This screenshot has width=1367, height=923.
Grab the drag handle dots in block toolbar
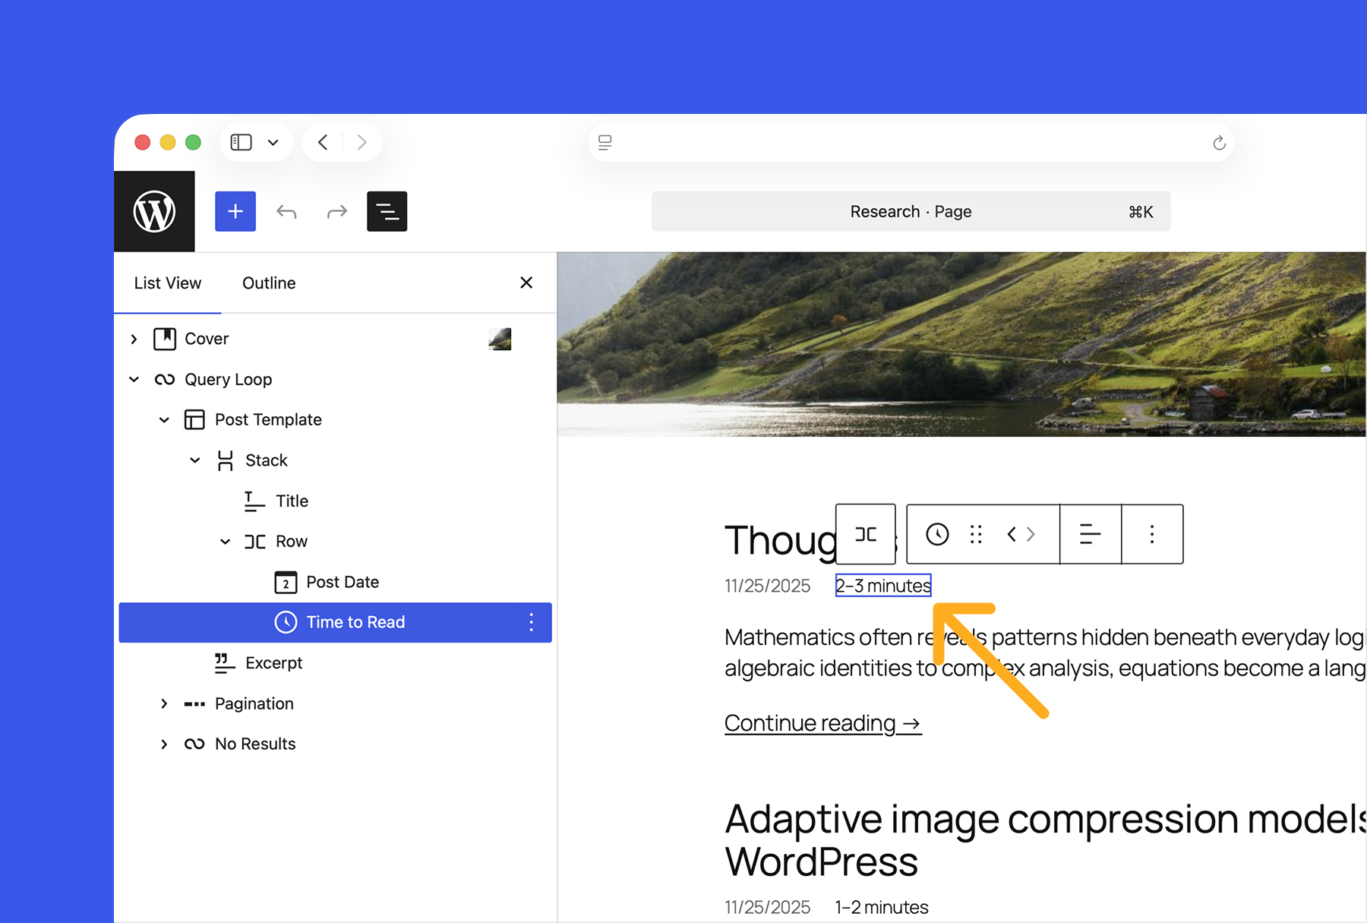tap(976, 534)
